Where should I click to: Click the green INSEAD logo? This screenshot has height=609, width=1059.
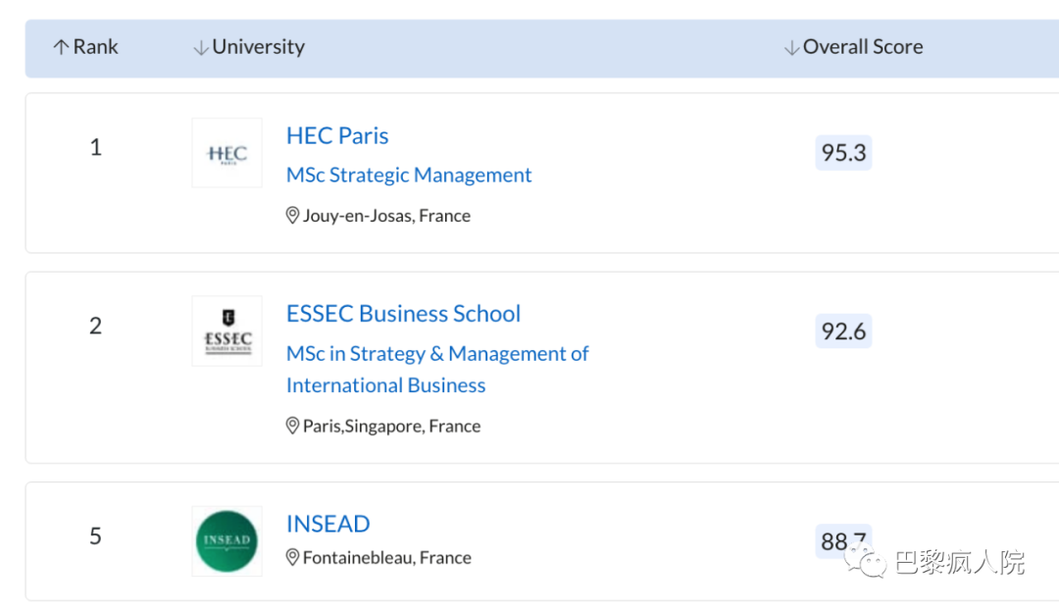click(x=227, y=540)
